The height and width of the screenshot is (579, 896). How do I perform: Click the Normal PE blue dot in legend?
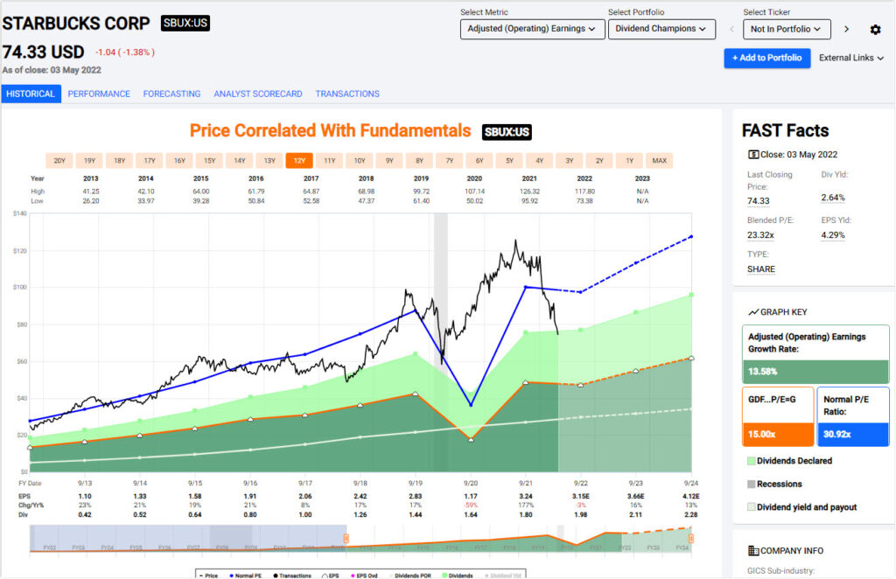232,575
